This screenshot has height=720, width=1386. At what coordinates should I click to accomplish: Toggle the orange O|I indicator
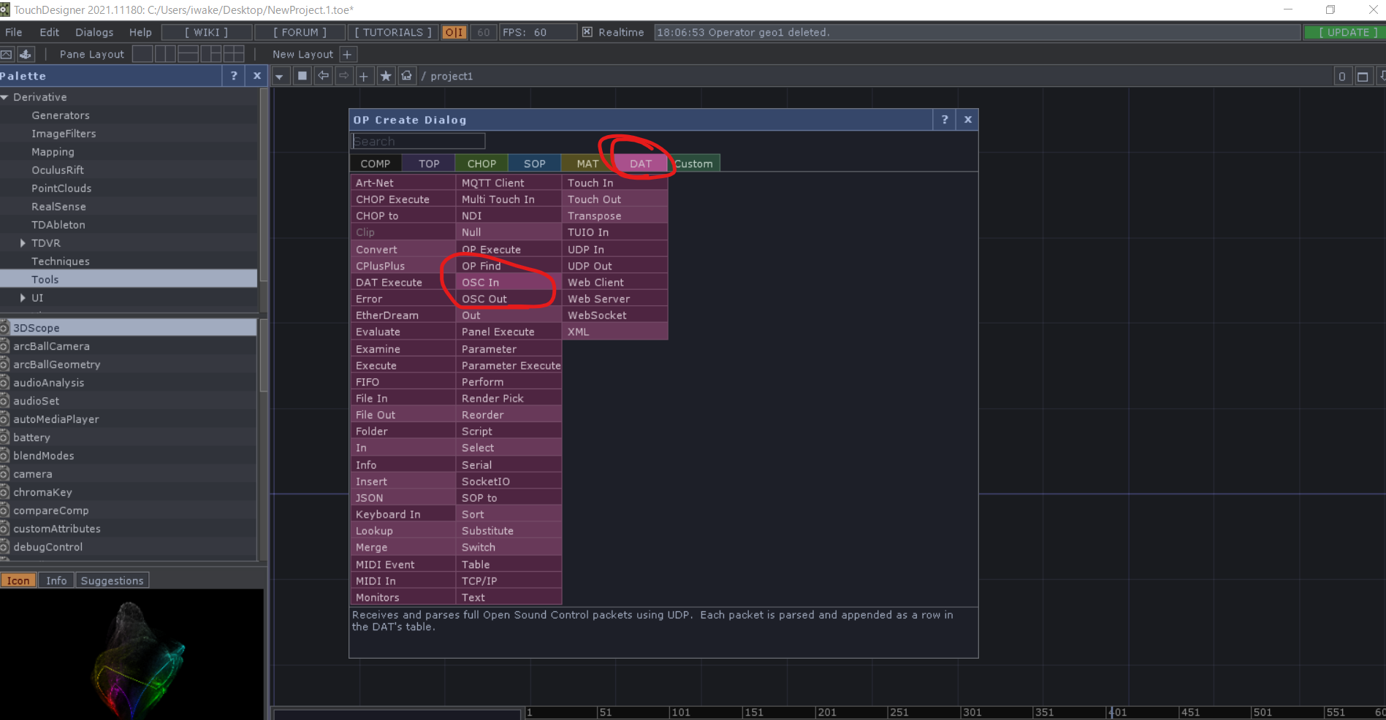tap(453, 32)
